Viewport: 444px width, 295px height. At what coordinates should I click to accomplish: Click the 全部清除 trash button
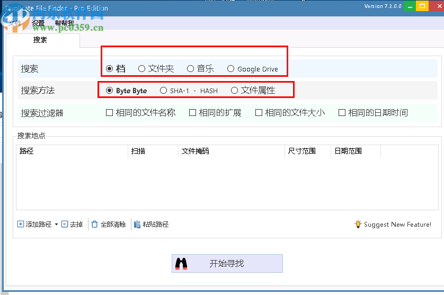click(x=109, y=224)
